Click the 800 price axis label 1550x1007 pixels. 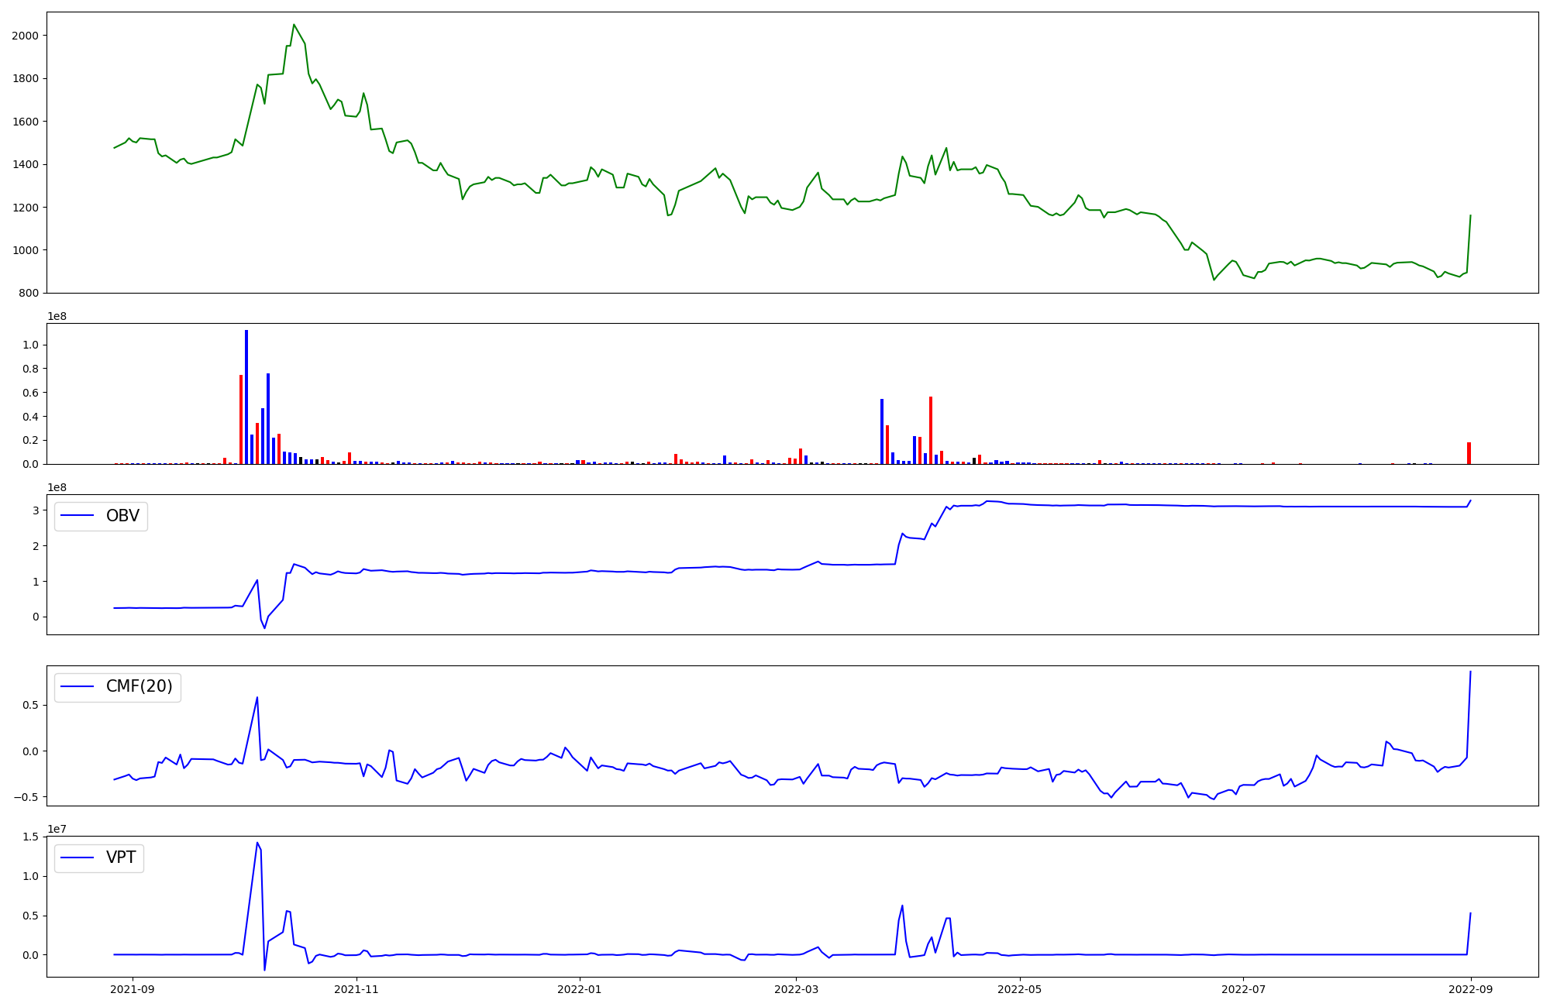29,293
